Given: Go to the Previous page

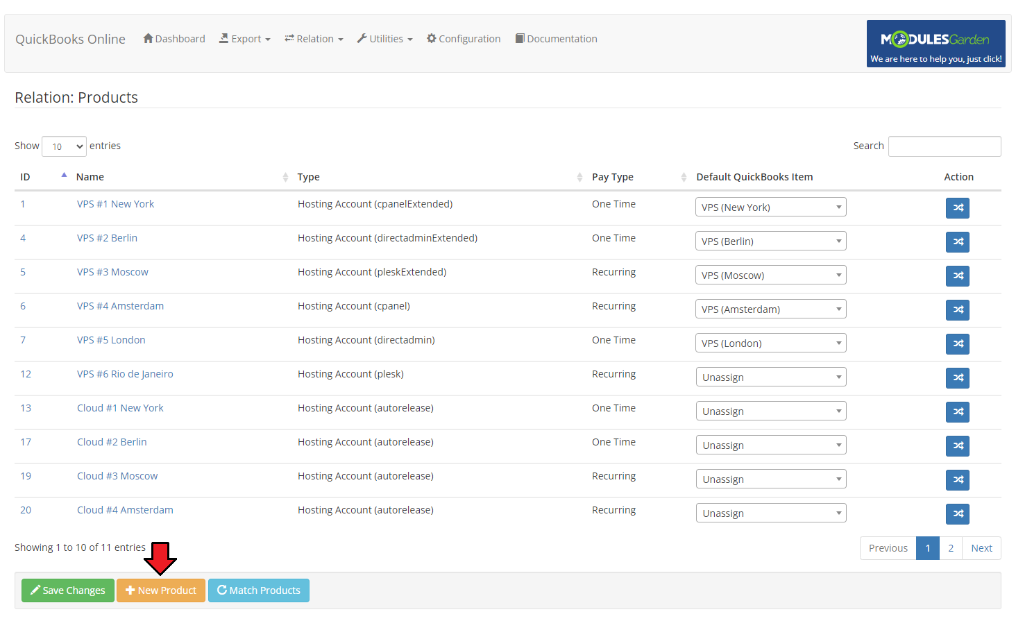Looking at the screenshot, I should point(888,548).
